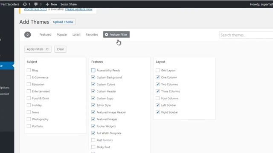Click the Clear filters button

tap(60, 49)
